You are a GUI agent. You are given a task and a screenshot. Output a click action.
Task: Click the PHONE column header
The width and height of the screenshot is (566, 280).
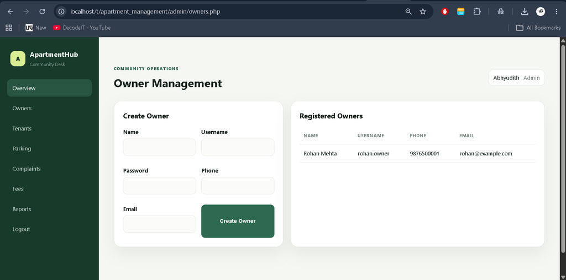point(418,136)
